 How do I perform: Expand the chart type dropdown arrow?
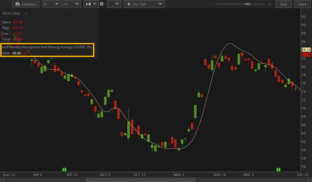[95, 4]
